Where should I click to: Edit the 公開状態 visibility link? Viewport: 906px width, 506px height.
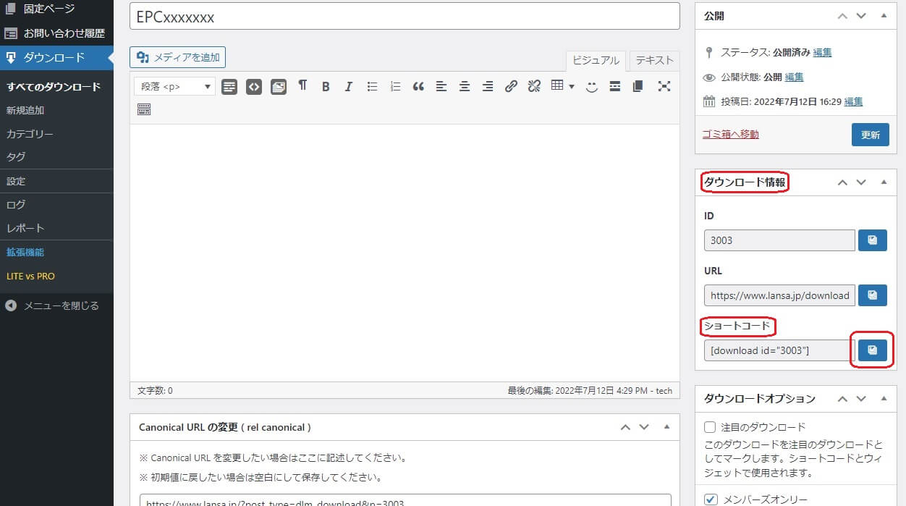(x=794, y=77)
